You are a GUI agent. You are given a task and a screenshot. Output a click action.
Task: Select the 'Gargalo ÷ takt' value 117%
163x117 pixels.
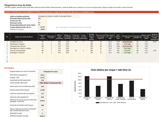43,78
